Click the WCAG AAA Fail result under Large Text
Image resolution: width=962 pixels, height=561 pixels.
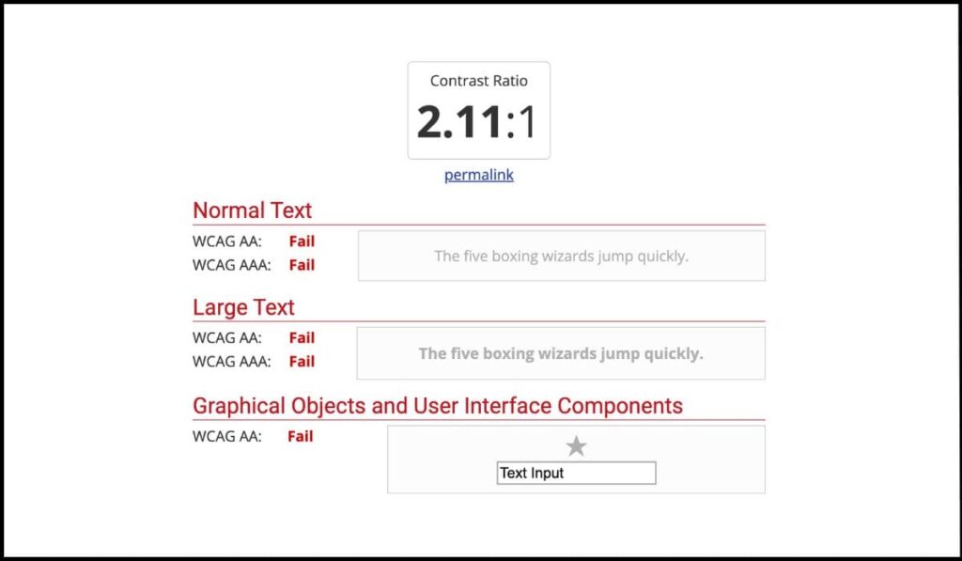302,362
